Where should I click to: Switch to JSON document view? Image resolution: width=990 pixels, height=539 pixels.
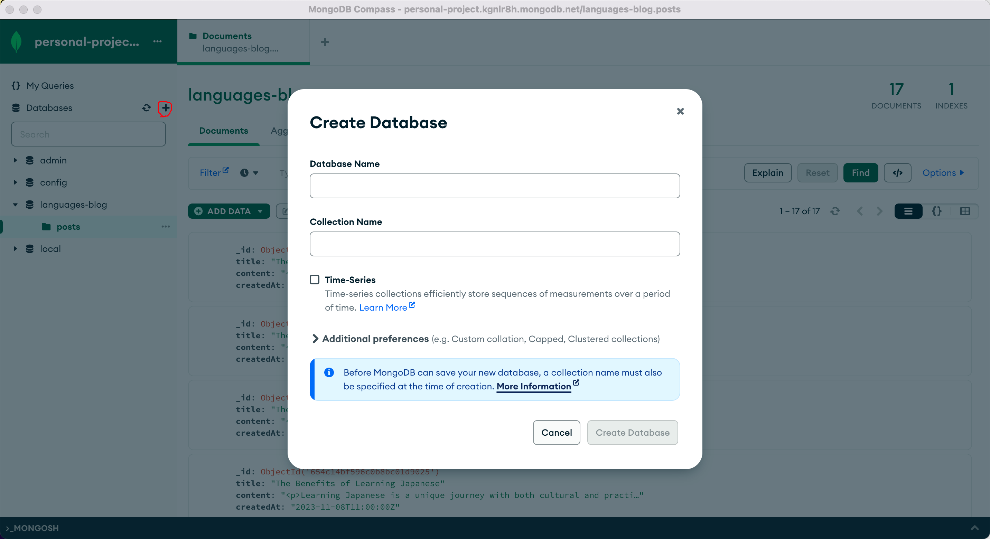click(936, 211)
